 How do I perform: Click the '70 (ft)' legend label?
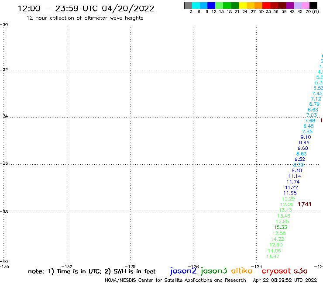(x=312, y=12)
